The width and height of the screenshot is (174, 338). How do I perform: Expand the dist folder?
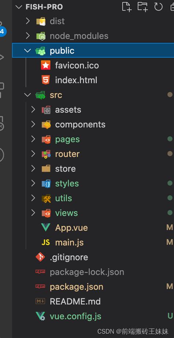28,21
